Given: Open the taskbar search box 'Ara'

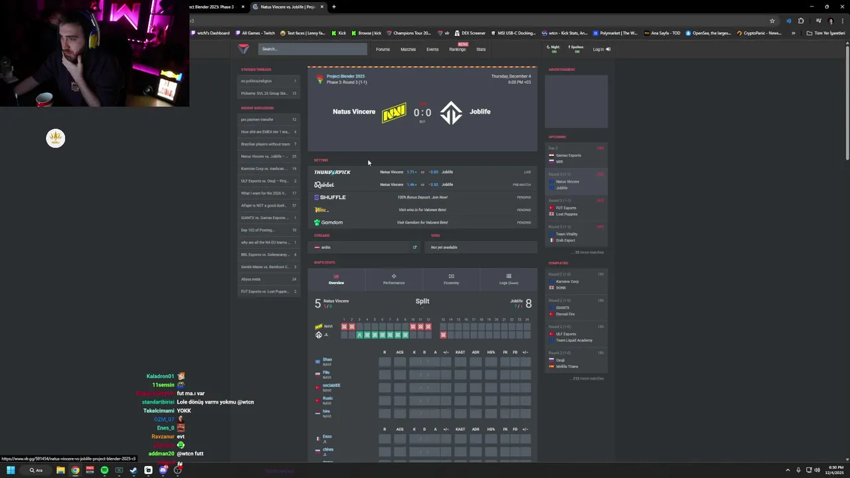Looking at the screenshot, I should [x=37, y=470].
